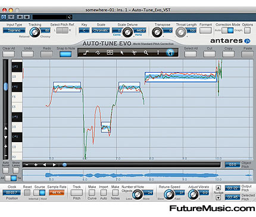Toggle Snap to Note button
Screen dimensions: 256x217
(x=65, y=54)
